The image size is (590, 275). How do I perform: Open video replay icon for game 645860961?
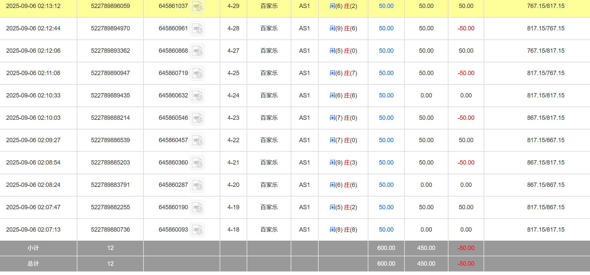point(197,29)
